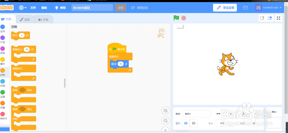Open the 文件 menu
Screen dimensions: 288x133
pos(33,8)
